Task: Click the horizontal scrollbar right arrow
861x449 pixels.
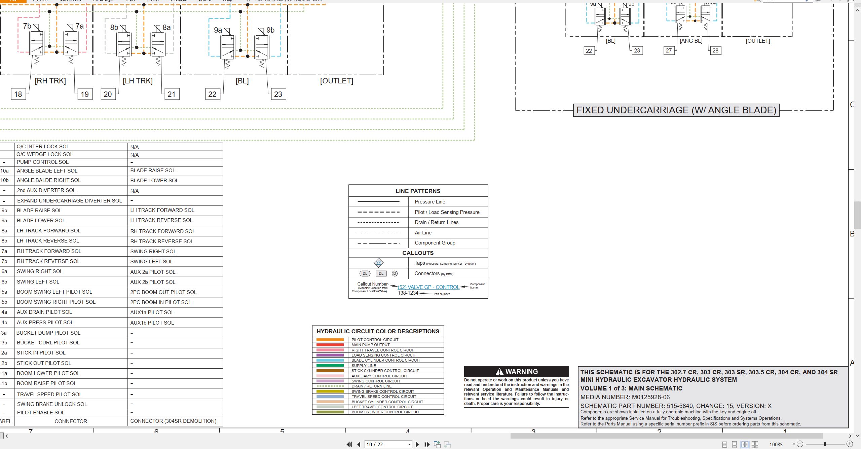Action: point(850,436)
